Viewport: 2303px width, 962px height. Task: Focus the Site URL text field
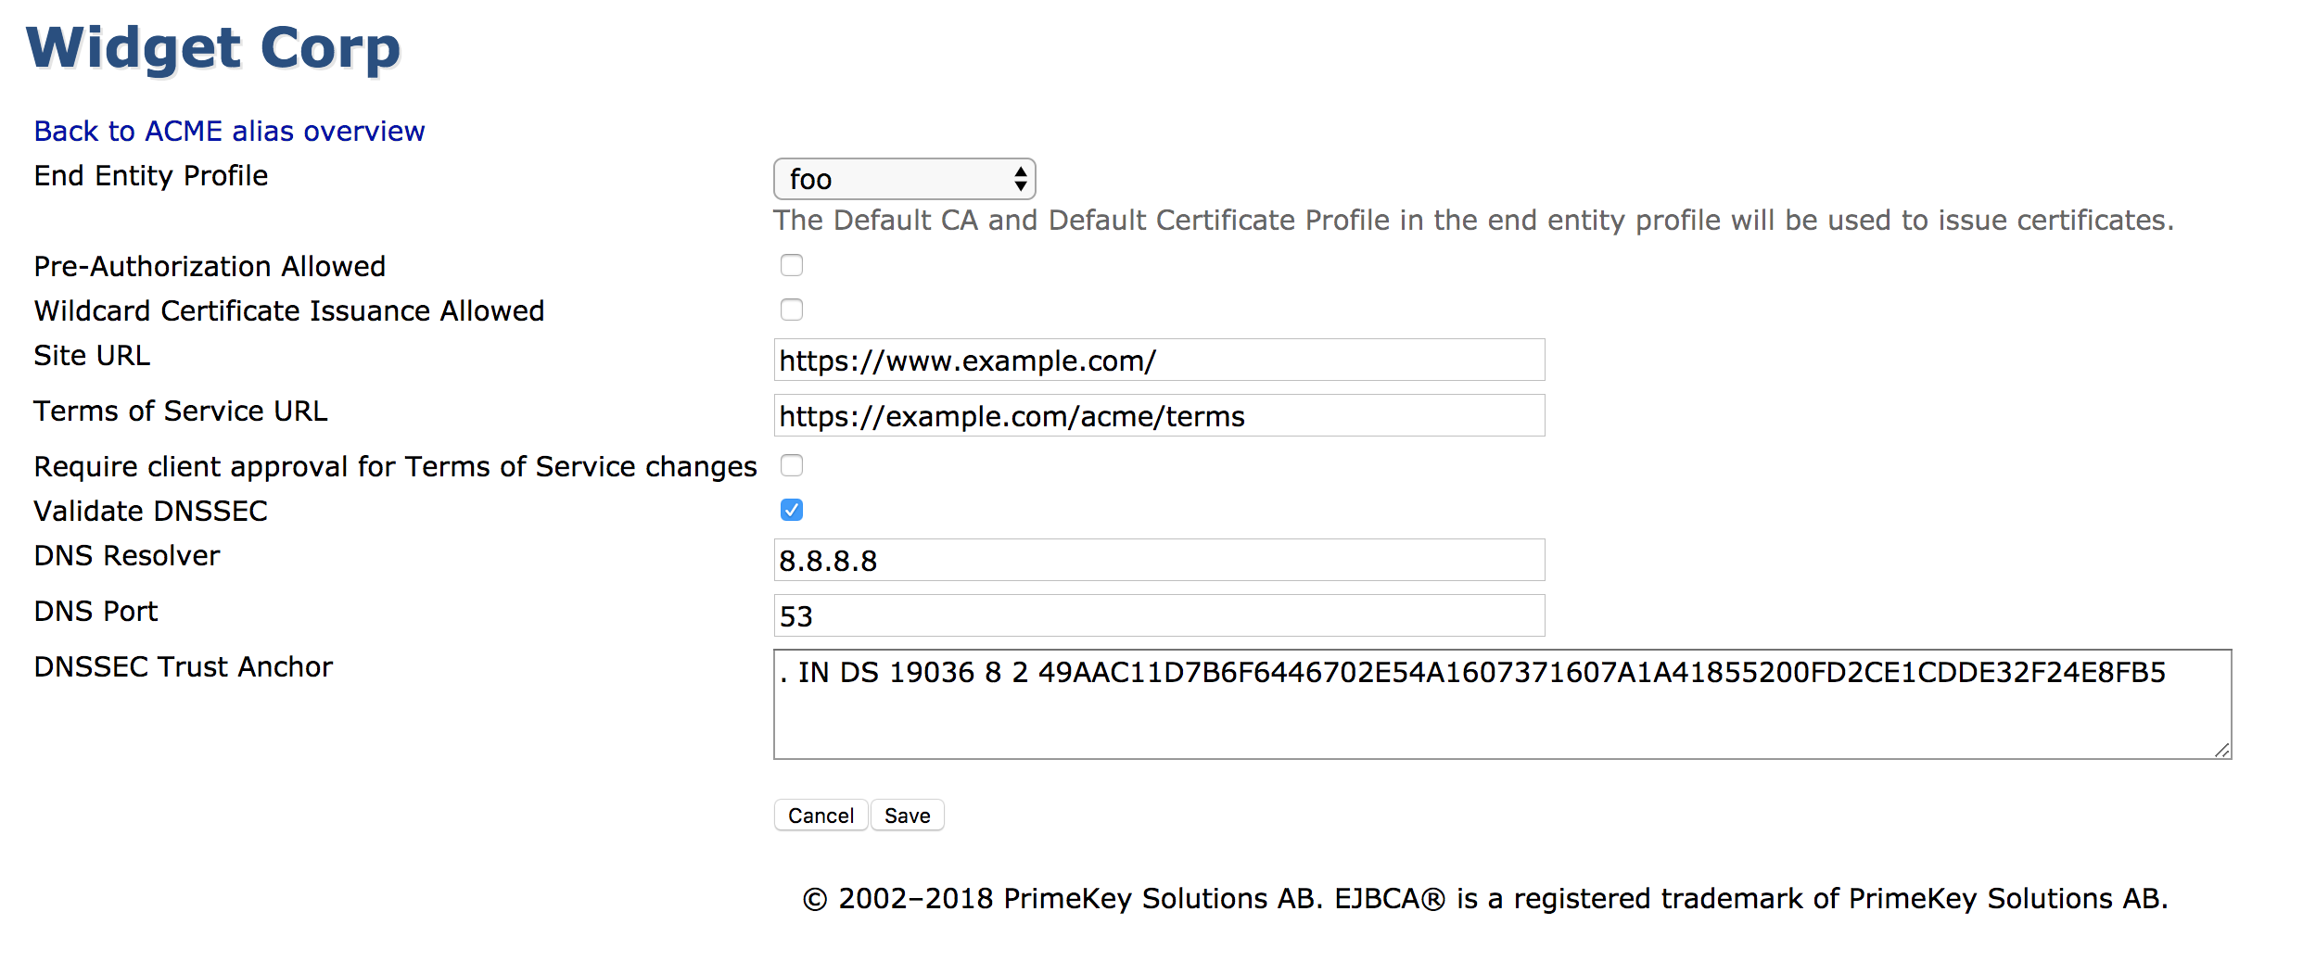1159,361
